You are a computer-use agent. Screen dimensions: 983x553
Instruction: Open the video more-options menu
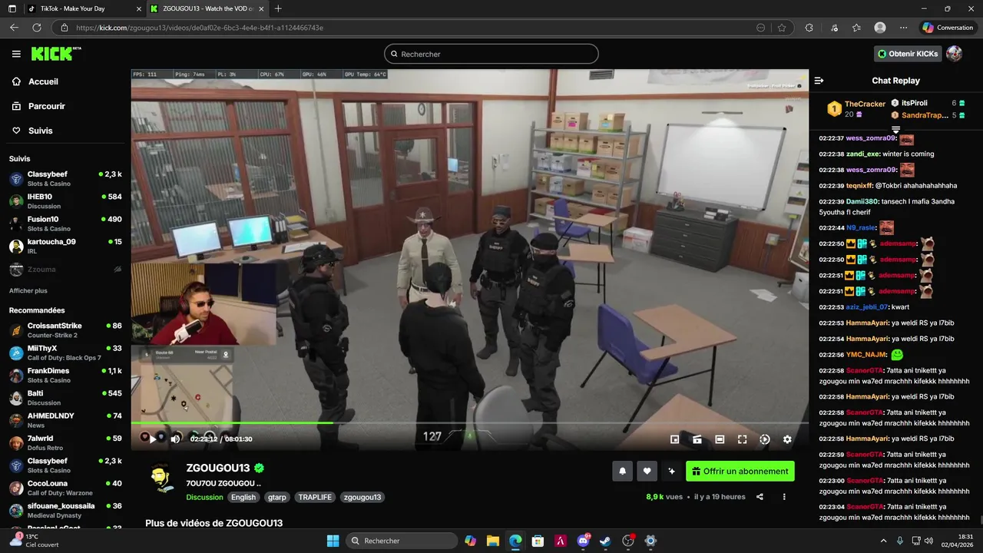784,497
